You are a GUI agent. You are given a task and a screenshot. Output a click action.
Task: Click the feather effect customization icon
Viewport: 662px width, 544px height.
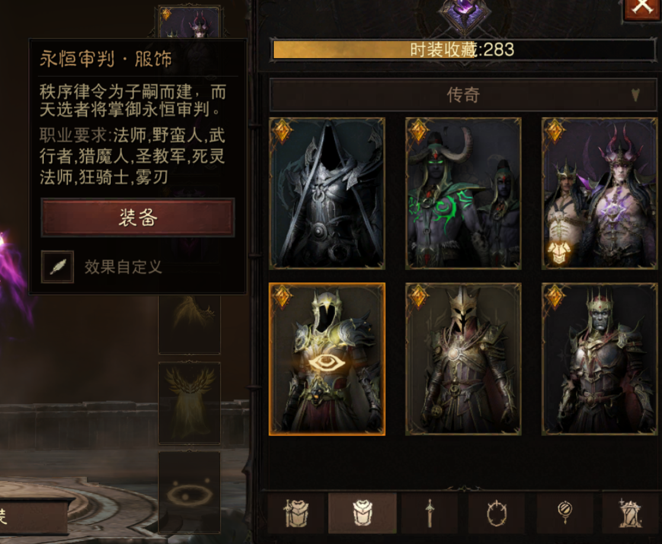57,267
